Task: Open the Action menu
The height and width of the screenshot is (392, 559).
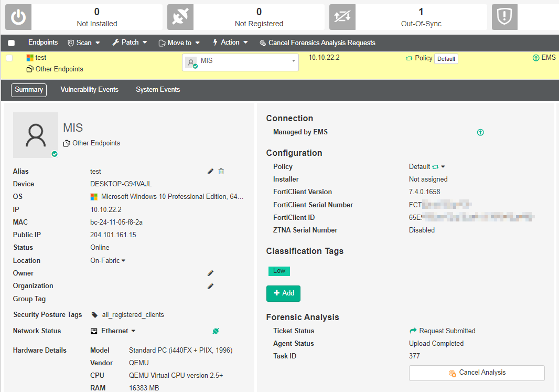Action: point(230,43)
